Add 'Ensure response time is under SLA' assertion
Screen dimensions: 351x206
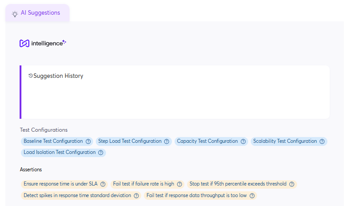(x=60, y=184)
